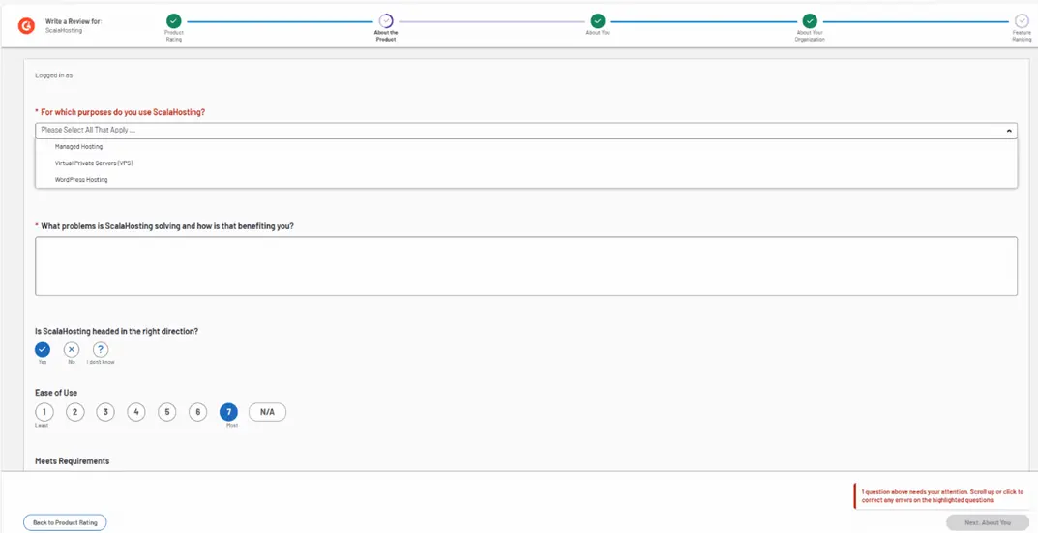
Task: Click the About Your Organization step checkmark
Action: (x=810, y=20)
